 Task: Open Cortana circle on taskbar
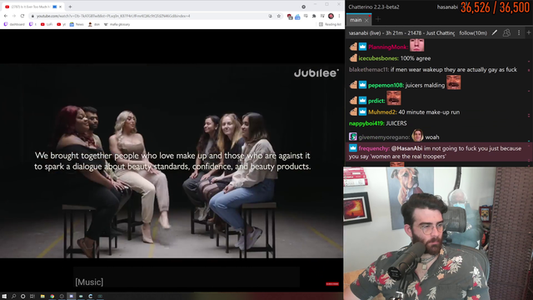tap(22, 297)
